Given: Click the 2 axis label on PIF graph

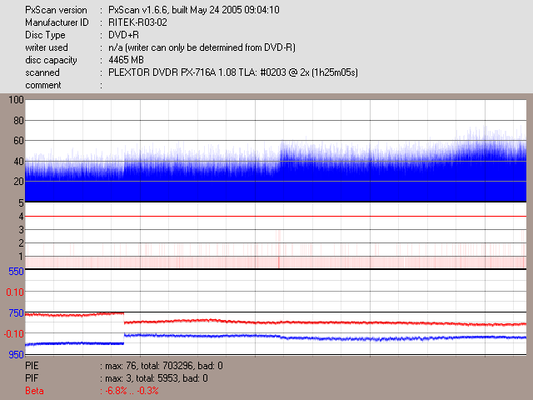Looking at the screenshot, I should (21, 243).
